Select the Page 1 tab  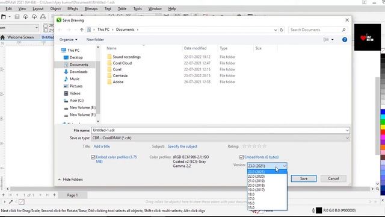[72, 195]
